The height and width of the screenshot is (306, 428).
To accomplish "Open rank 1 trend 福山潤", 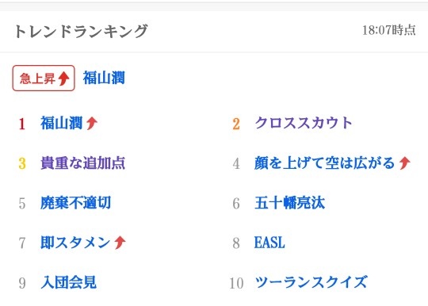I will (x=61, y=123).
